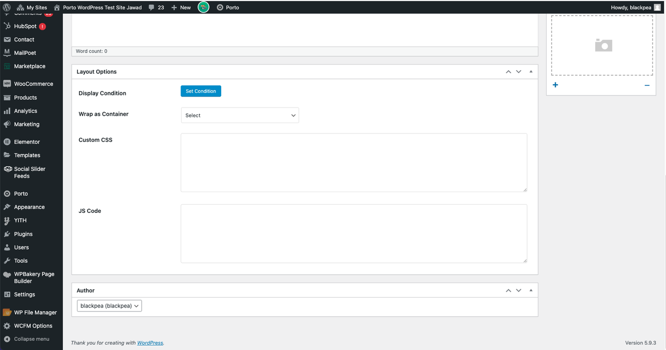
Task: Move the Author panel down
Action: [519, 290]
